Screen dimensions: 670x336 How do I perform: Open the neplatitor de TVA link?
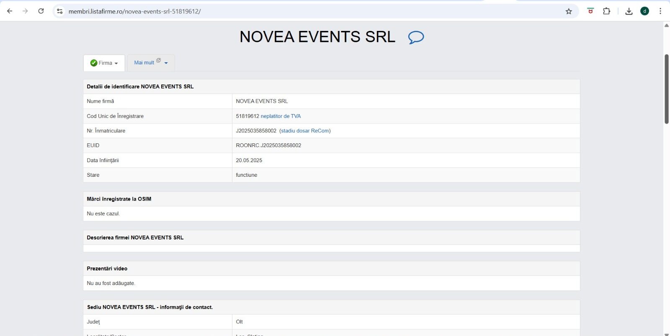281,116
